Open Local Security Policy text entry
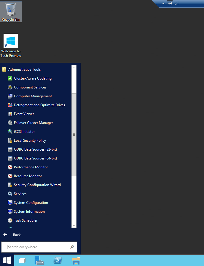Viewport: 204px width, 266px height. [x=30, y=141]
